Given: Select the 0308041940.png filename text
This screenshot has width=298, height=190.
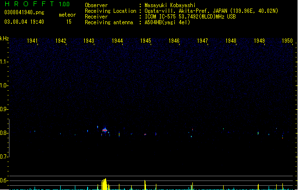Looking at the screenshot, I should coord(24,12).
